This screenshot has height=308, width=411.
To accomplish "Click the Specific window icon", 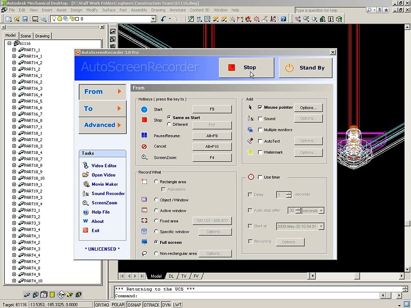I will coord(144,231).
